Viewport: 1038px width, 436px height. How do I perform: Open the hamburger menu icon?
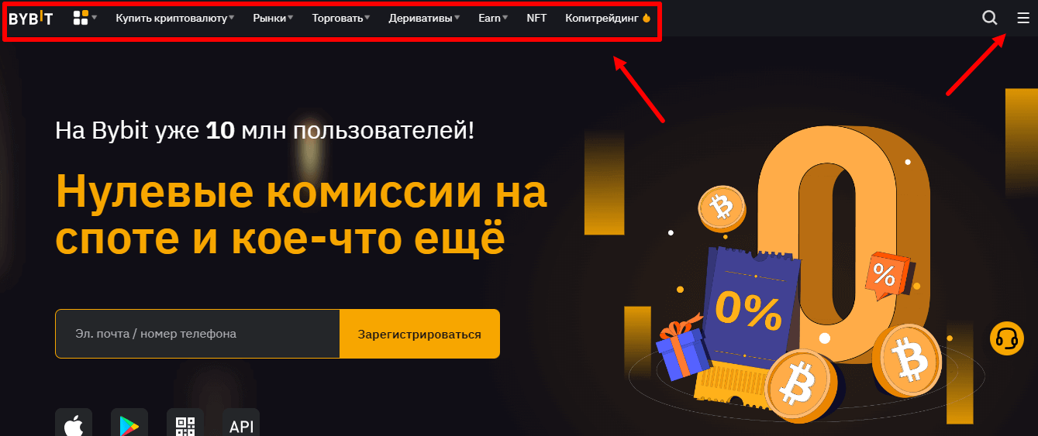pos(1023,18)
